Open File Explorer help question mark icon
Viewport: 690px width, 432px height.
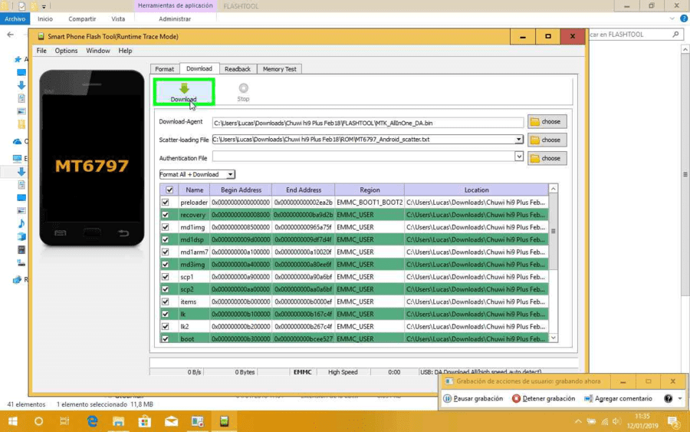coord(683,18)
